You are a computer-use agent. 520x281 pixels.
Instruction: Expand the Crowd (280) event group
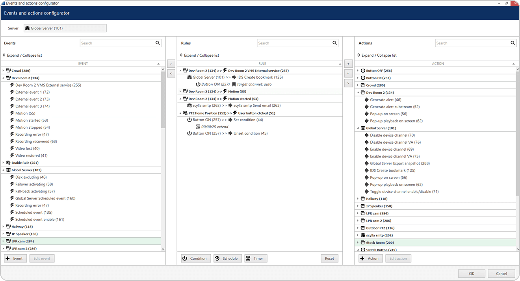[x=4, y=71]
